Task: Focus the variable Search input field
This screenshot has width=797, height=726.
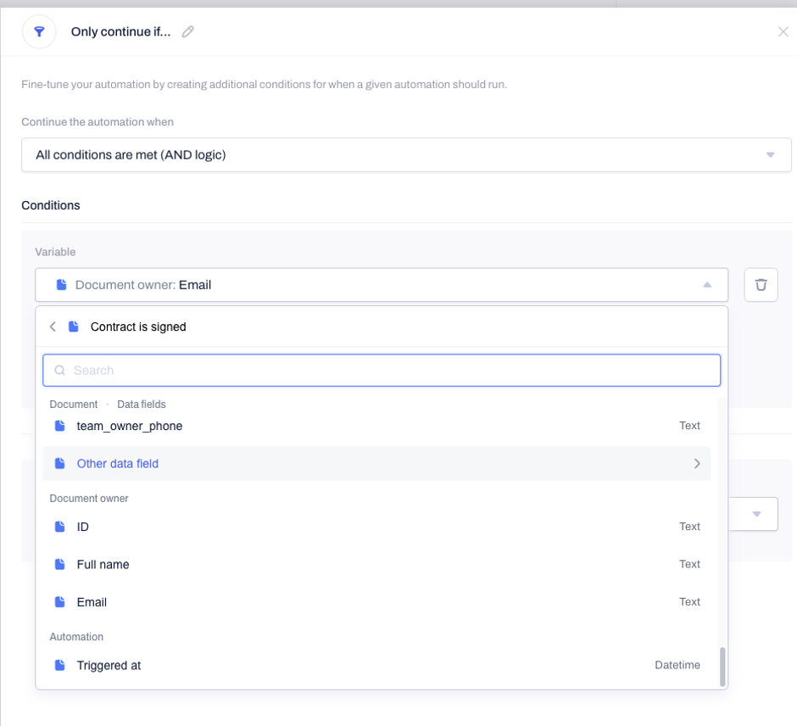Action: click(382, 370)
